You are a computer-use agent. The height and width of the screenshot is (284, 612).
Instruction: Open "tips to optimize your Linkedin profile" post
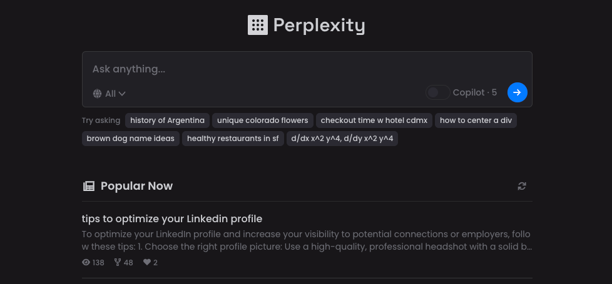pos(172,218)
